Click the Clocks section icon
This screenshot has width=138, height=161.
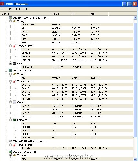click(15, 102)
